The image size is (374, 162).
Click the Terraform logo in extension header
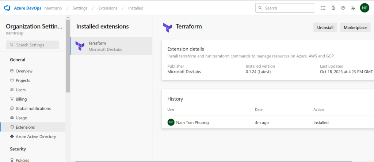(x=168, y=27)
